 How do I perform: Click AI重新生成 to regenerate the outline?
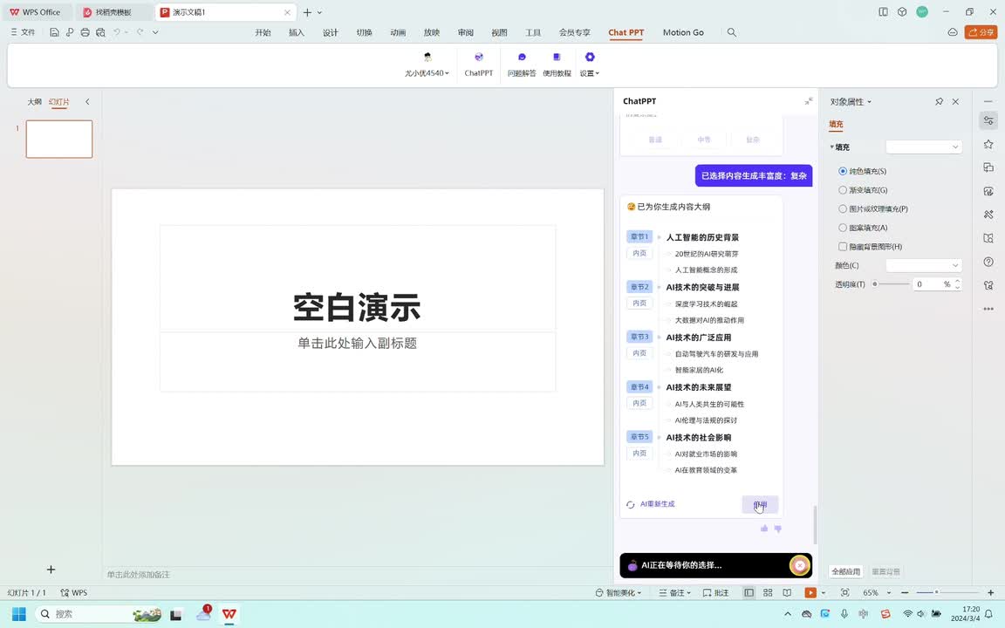click(x=651, y=504)
